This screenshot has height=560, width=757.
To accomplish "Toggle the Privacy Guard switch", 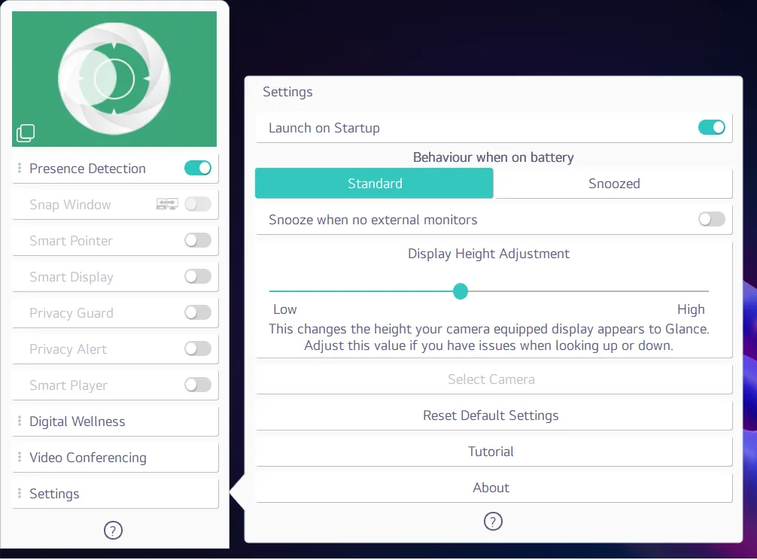I will click(198, 312).
